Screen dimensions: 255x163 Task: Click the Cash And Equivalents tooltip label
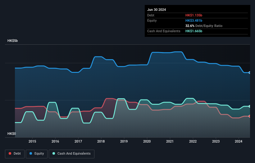164,31
